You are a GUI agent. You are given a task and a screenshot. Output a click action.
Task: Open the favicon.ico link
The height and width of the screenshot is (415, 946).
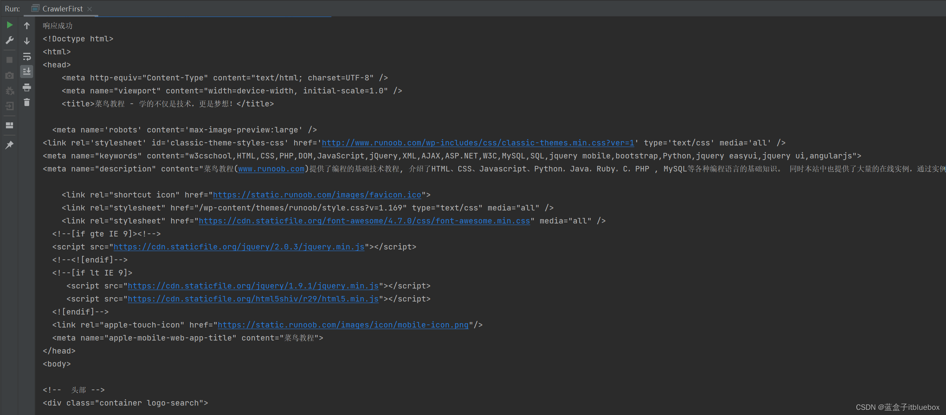coord(317,195)
